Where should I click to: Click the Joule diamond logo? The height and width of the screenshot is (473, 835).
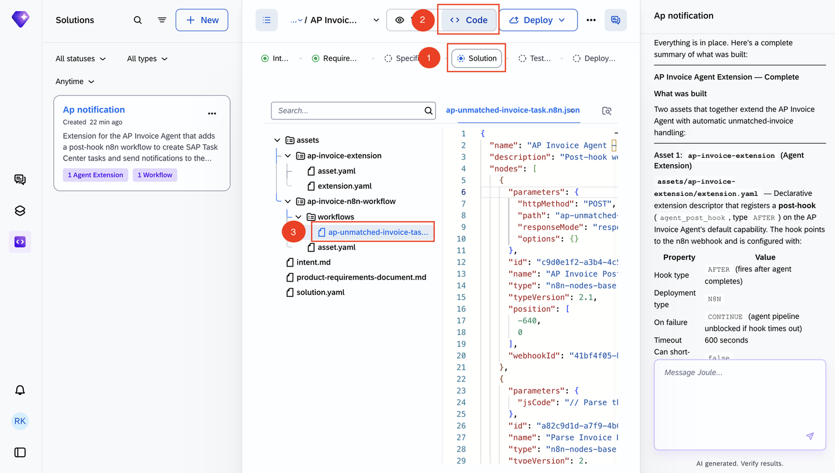coord(20,19)
